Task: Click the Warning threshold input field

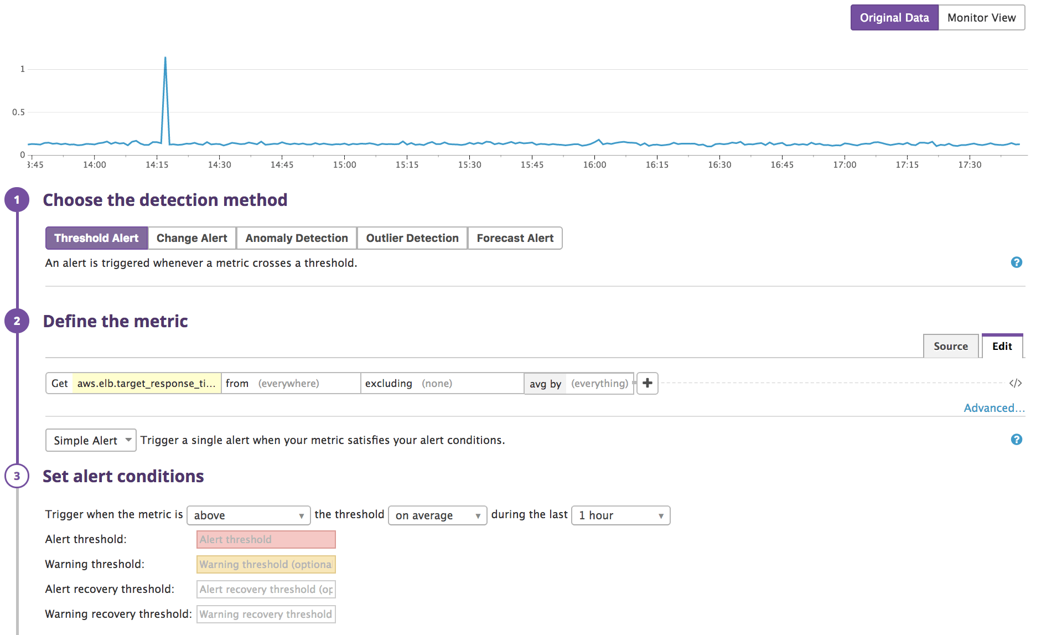Action: click(x=266, y=564)
